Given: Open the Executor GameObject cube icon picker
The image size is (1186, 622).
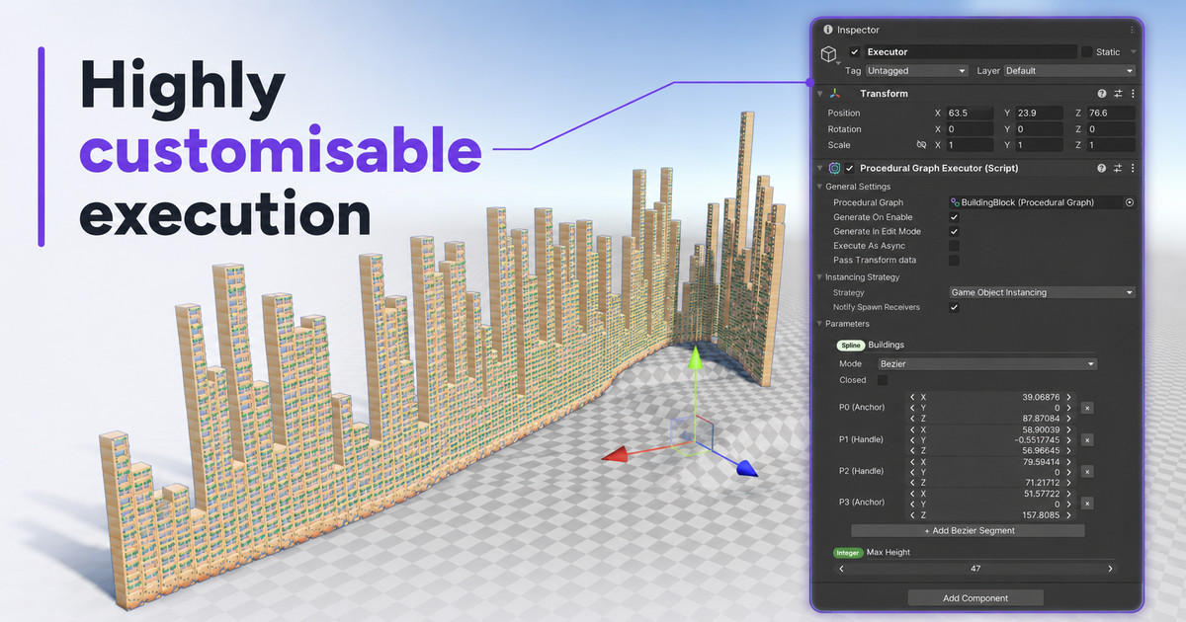Looking at the screenshot, I should (x=829, y=55).
